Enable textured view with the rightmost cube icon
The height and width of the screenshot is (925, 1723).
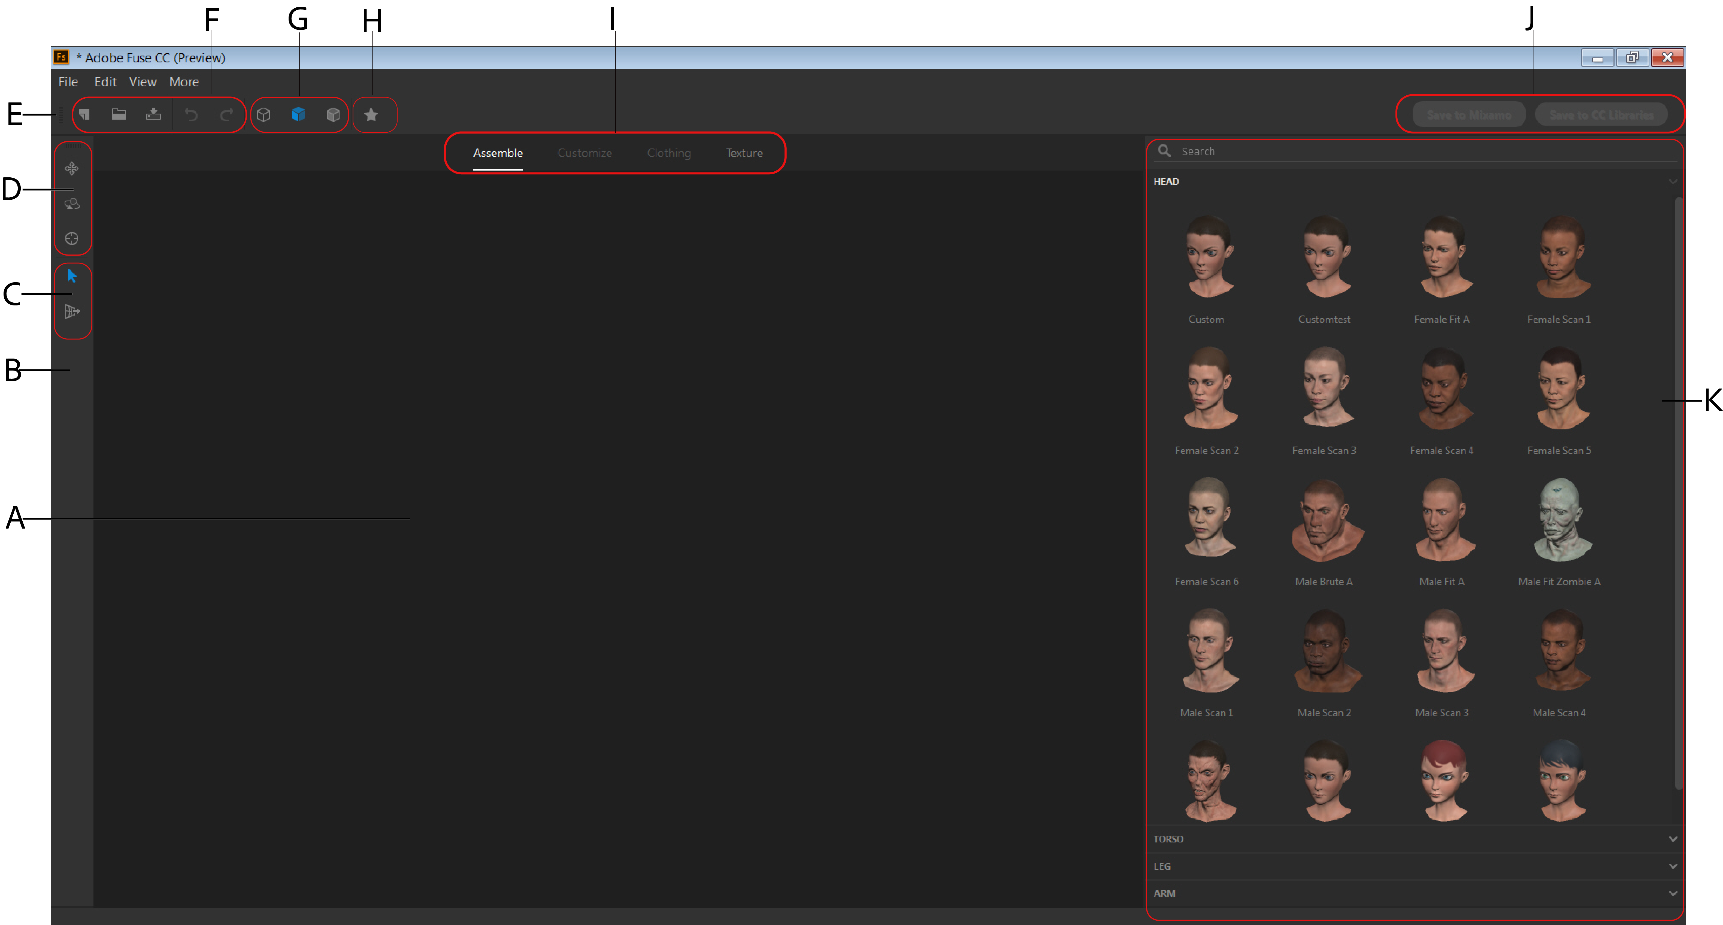332,114
